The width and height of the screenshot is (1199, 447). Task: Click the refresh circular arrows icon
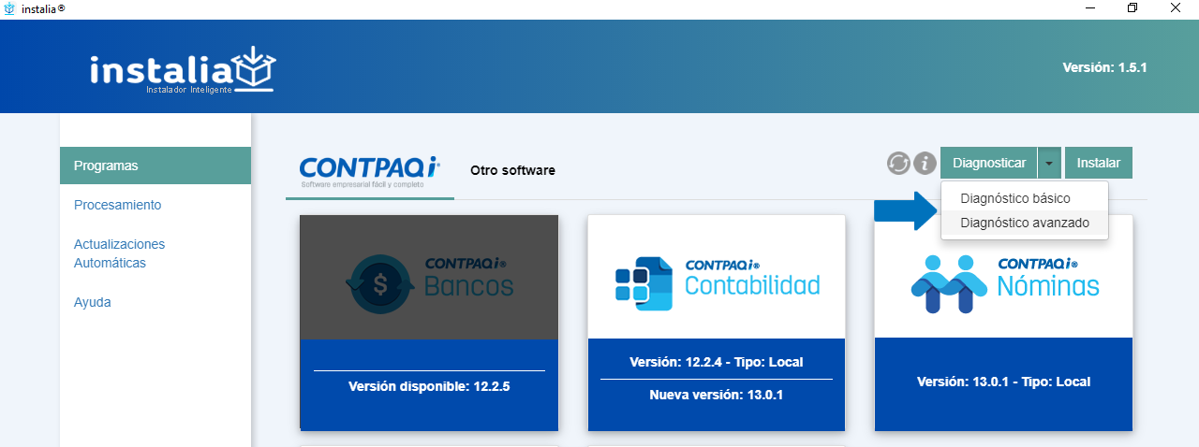pos(898,163)
